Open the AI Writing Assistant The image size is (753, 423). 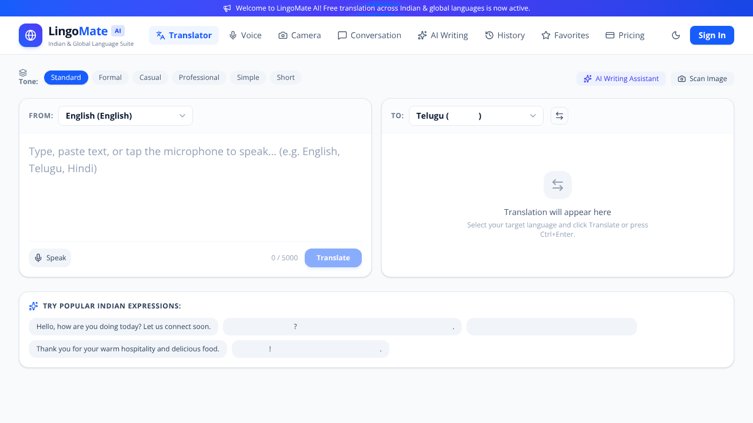pyautogui.click(x=621, y=79)
